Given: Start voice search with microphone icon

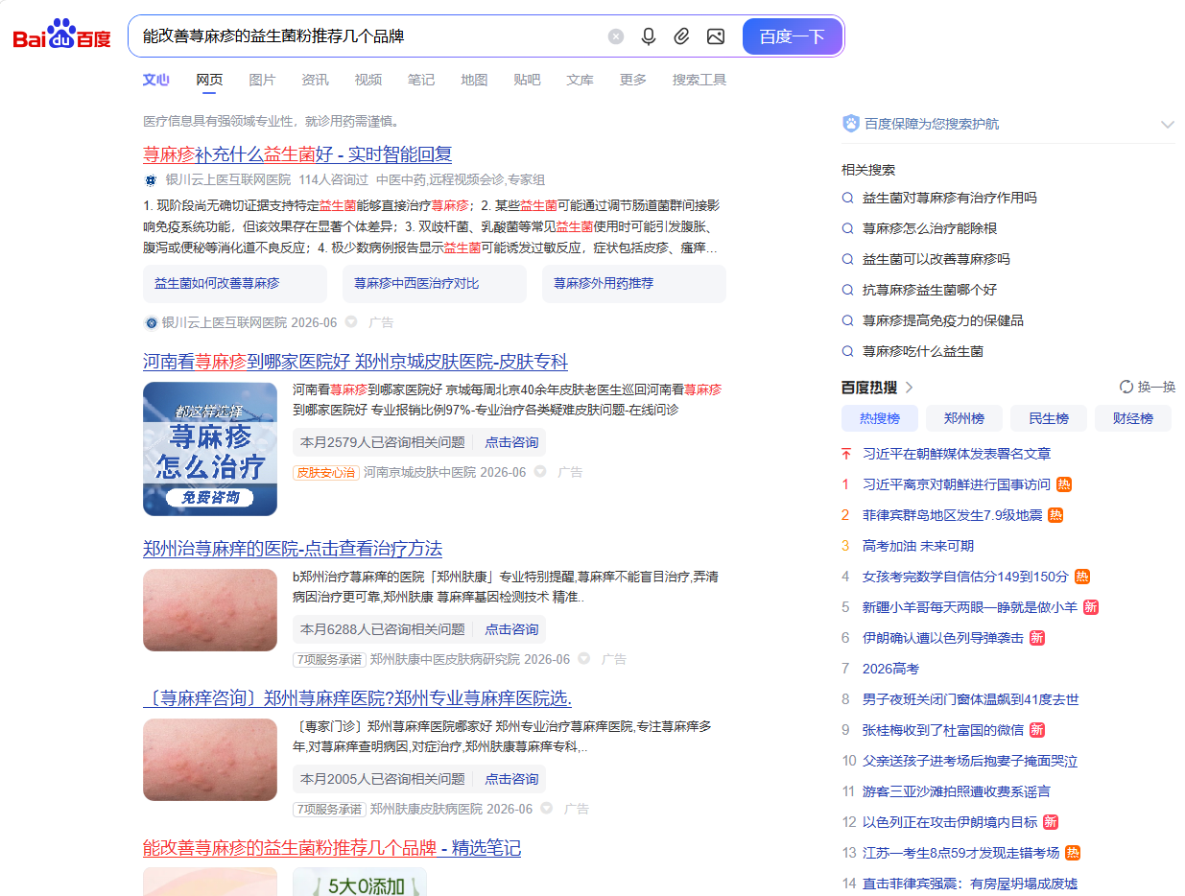Looking at the screenshot, I should coord(649,36).
